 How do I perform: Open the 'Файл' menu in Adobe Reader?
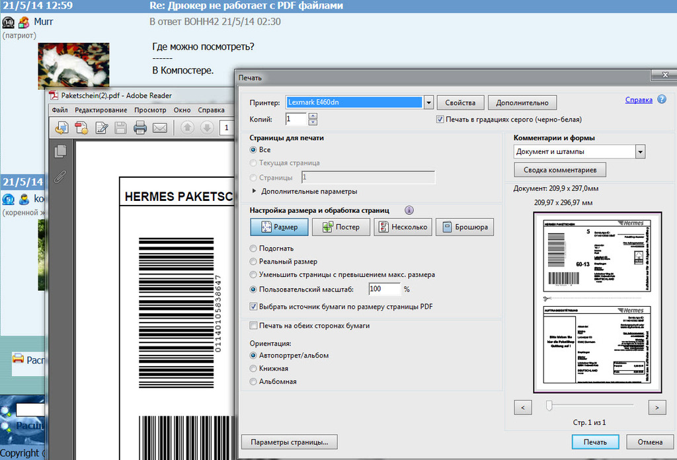[x=60, y=110]
